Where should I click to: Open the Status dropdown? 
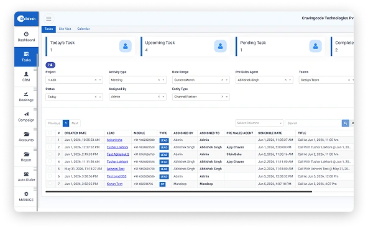(x=74, y=97)
